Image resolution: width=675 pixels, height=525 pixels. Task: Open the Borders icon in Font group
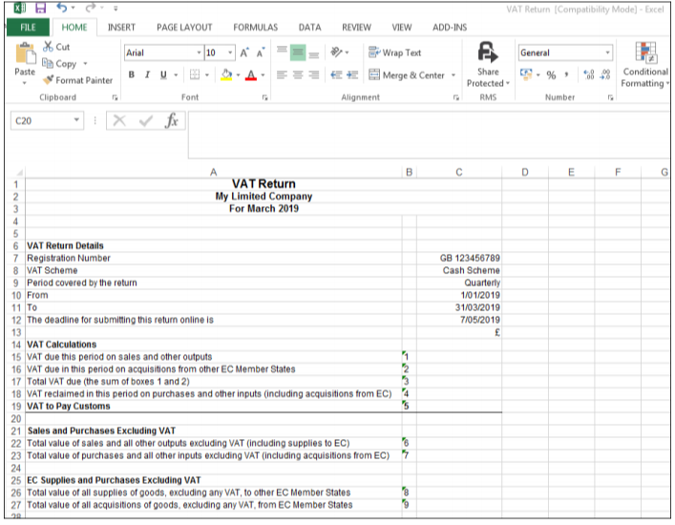click(195, 74)
